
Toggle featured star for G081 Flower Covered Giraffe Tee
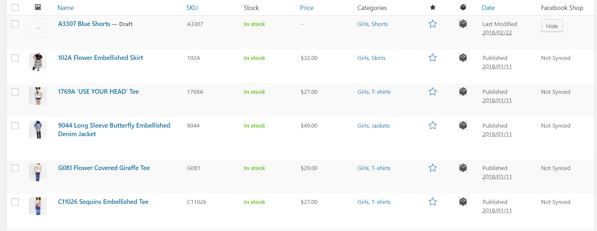click(x=433, y=168)
